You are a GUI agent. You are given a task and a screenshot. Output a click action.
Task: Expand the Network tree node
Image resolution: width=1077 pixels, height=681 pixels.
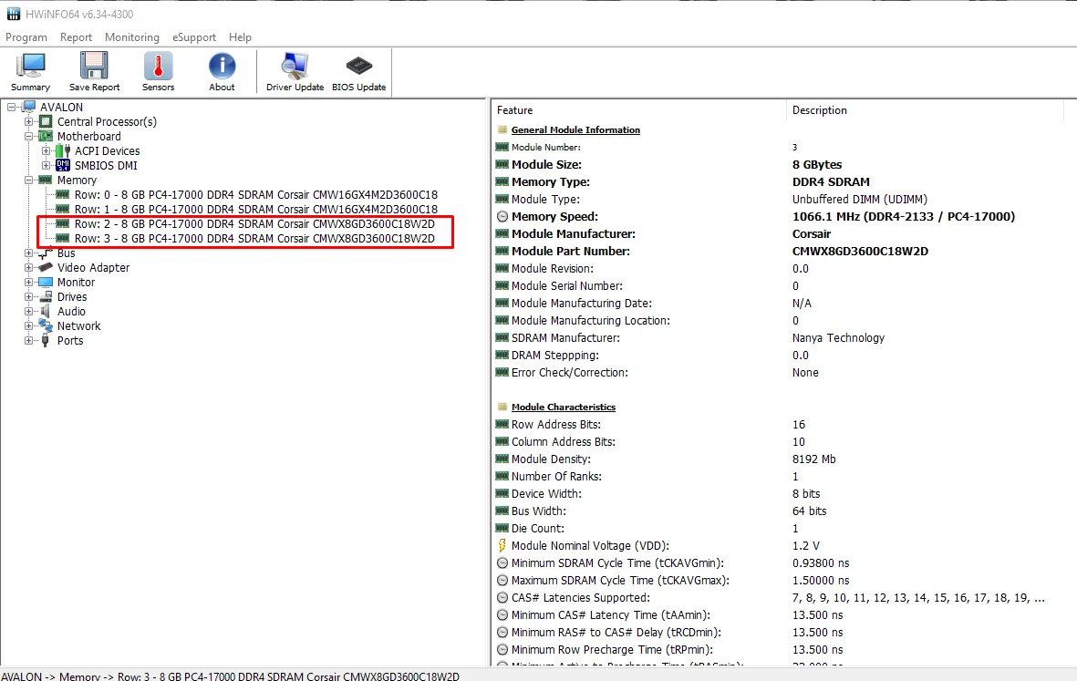(28, 326)
